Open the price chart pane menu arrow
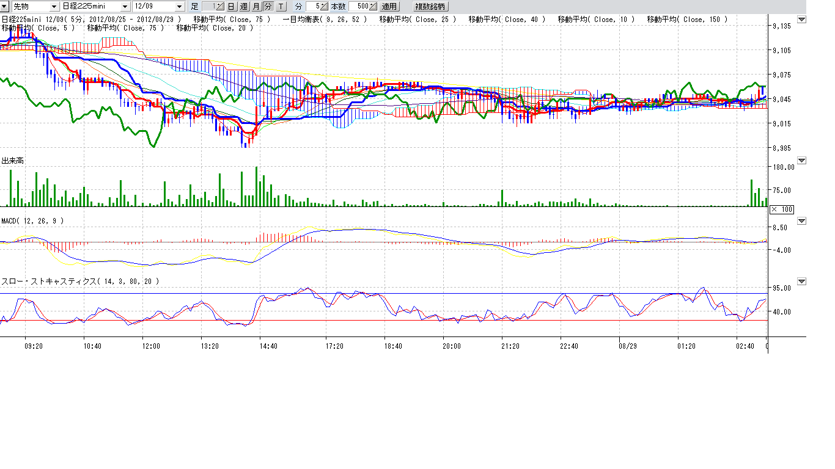835x469 pixels. [802, 20]
